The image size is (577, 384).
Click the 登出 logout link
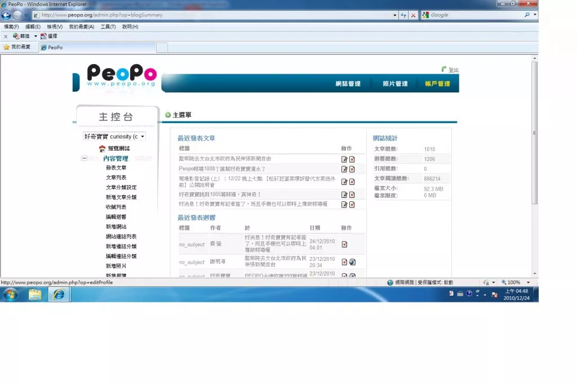point(454,70)
